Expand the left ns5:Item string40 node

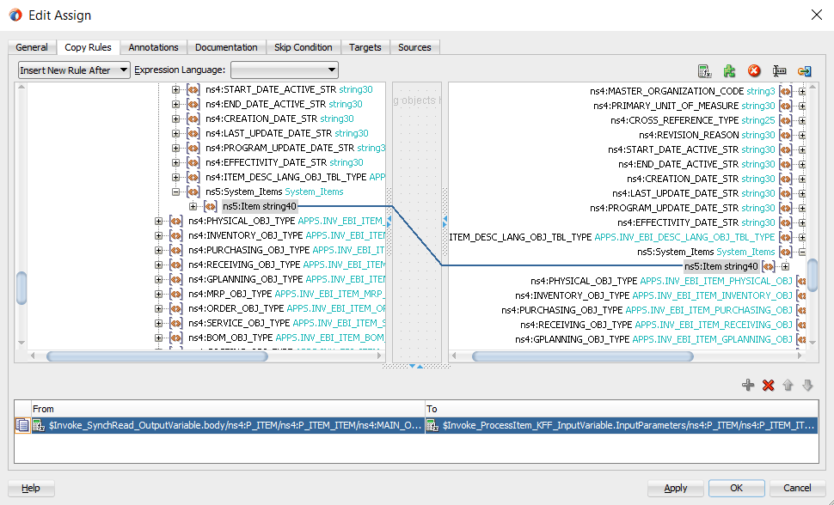point(193,206)
